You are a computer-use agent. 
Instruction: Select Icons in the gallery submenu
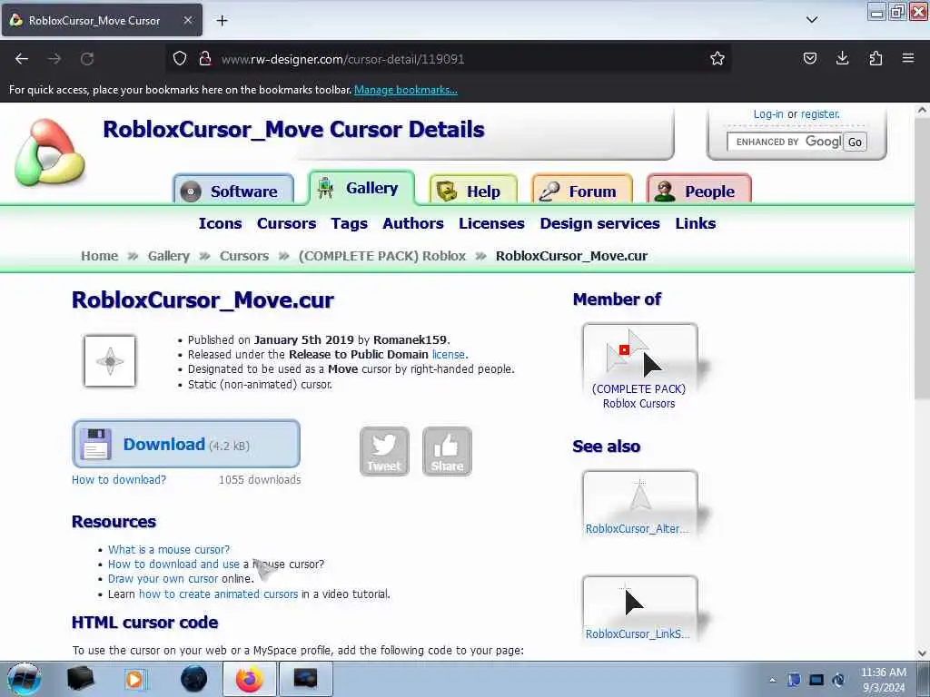(x=220, y=223)
